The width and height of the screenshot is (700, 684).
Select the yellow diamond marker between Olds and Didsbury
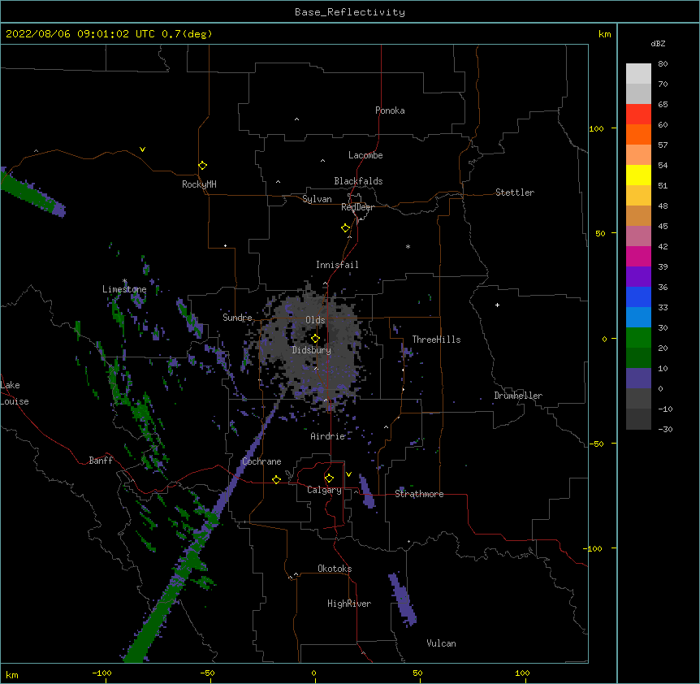315,339
